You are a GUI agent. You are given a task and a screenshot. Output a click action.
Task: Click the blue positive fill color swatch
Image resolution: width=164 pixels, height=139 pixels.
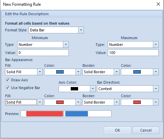pos(60,72)
